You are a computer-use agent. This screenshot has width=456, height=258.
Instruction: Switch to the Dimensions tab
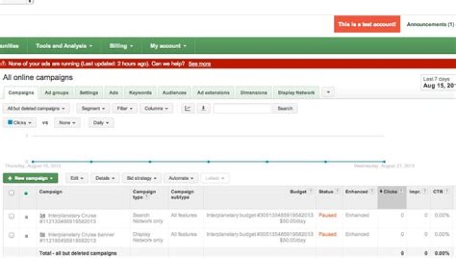pyautogui.click(x=253, y=93)
